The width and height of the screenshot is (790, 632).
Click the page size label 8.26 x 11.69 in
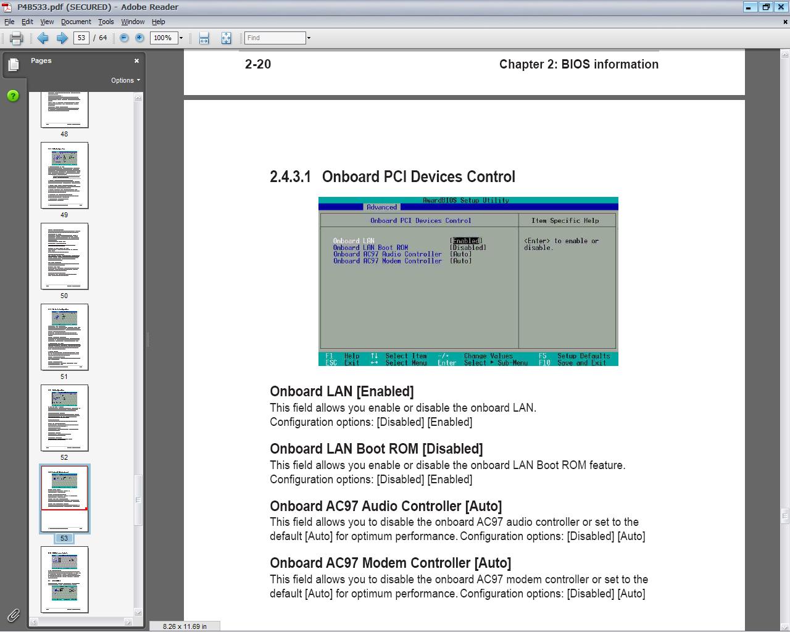click(x=185, y=626)
